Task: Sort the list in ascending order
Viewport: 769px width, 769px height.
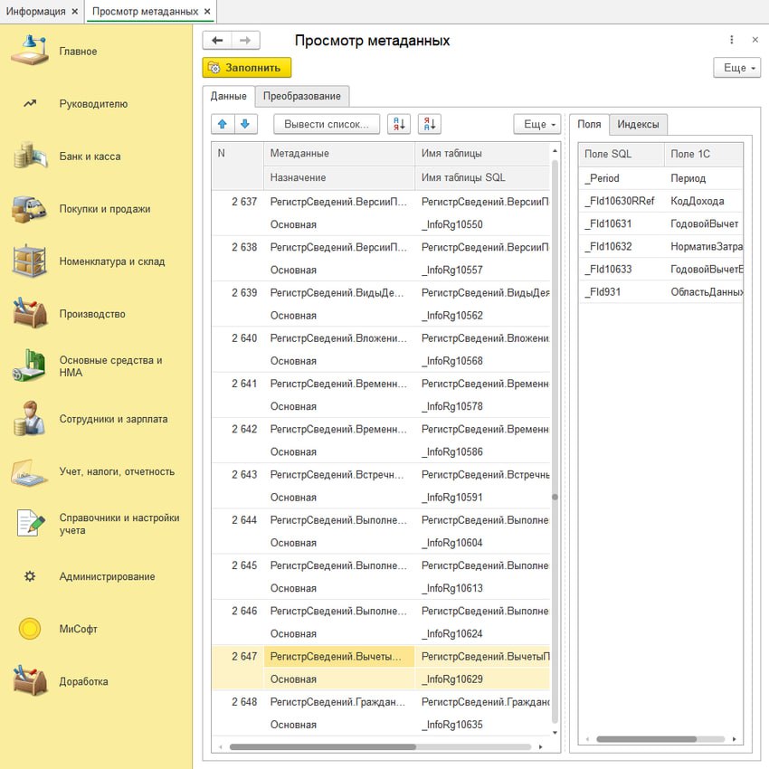Action: pos(398,124)
